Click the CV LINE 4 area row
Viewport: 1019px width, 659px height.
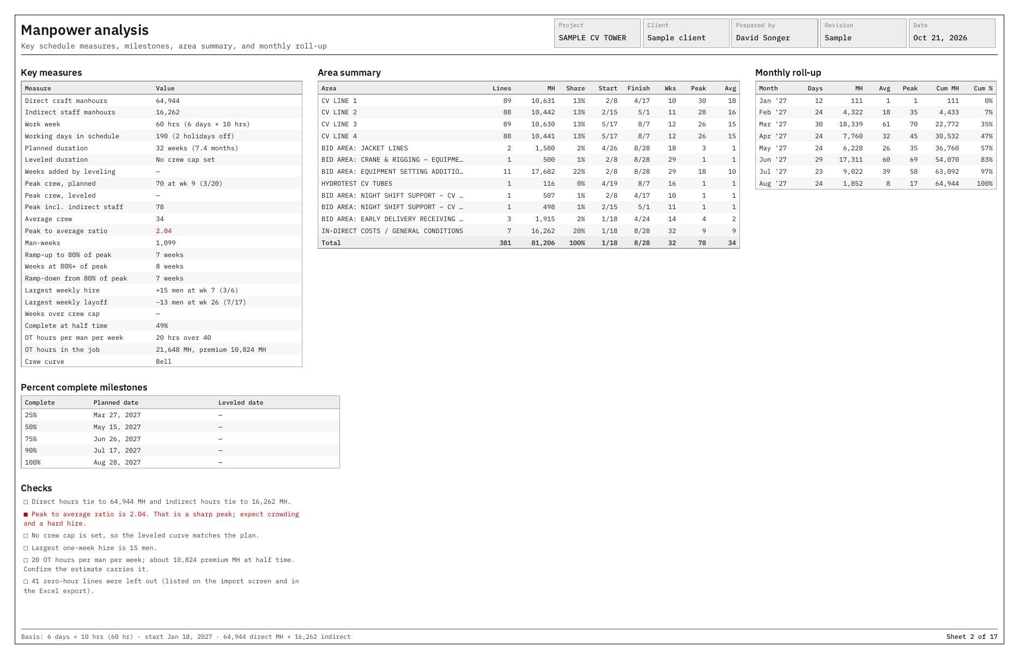pyautogui.click(x=529, y=136)
